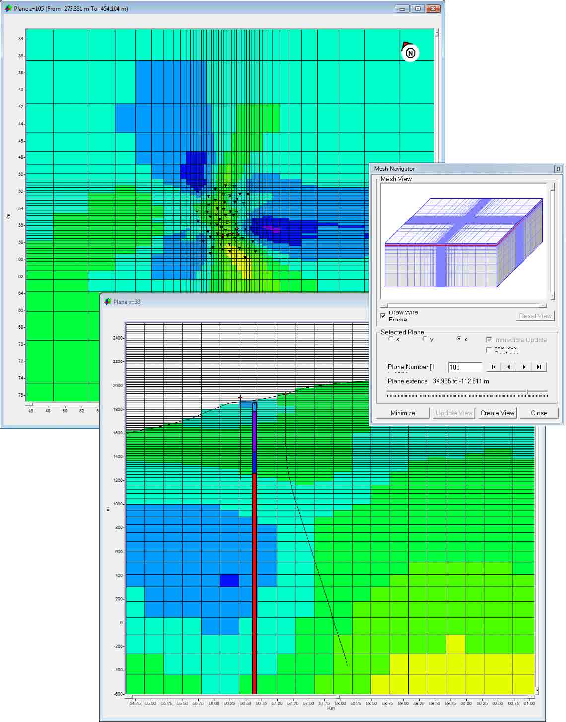Click the north arrow compass indicator
This screenshot has width=566, height=722.
tap(409, 52)
